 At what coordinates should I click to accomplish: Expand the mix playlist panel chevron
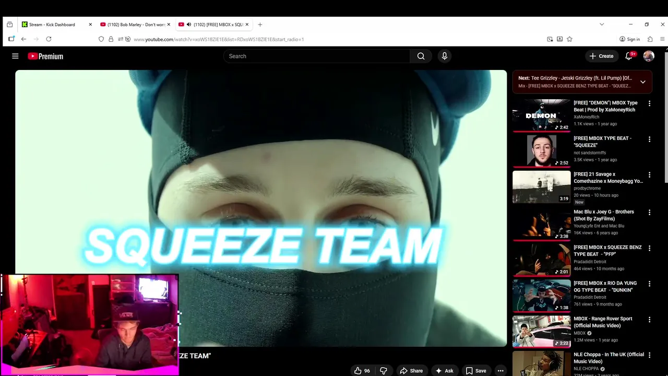tap(642, 82)
